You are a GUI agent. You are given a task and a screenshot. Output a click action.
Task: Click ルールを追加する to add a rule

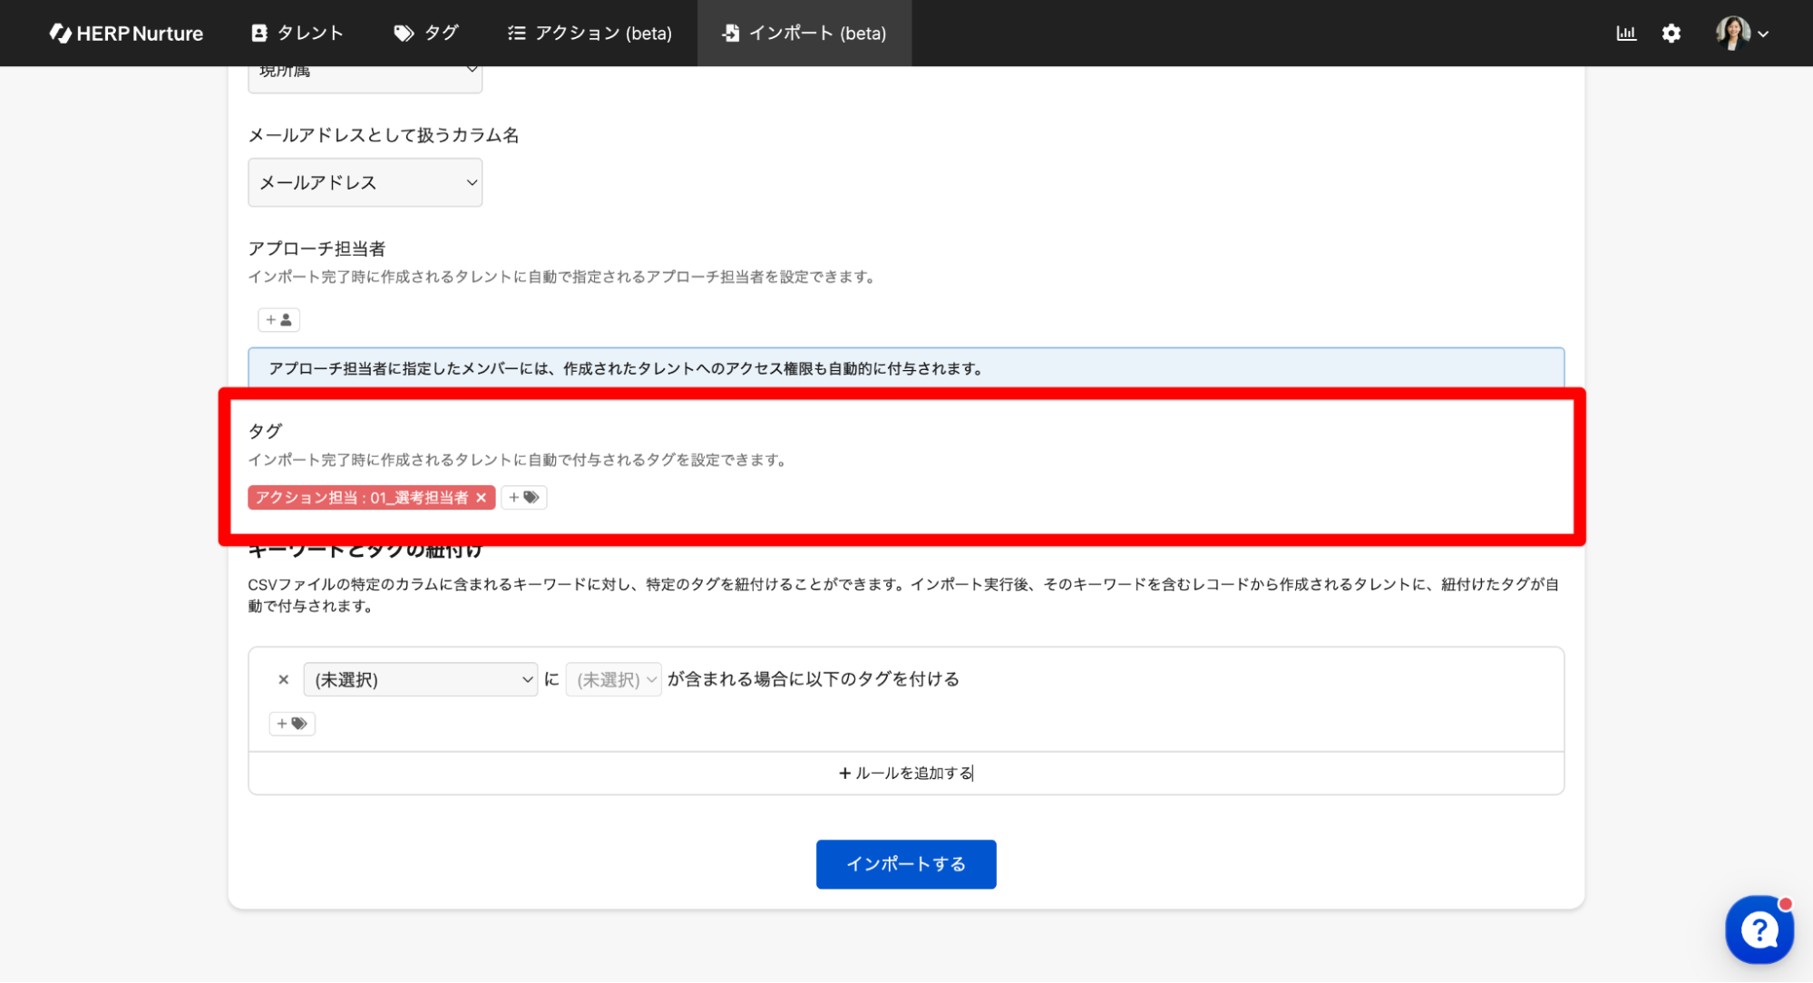pyautogui.click(x=905, y=773)
